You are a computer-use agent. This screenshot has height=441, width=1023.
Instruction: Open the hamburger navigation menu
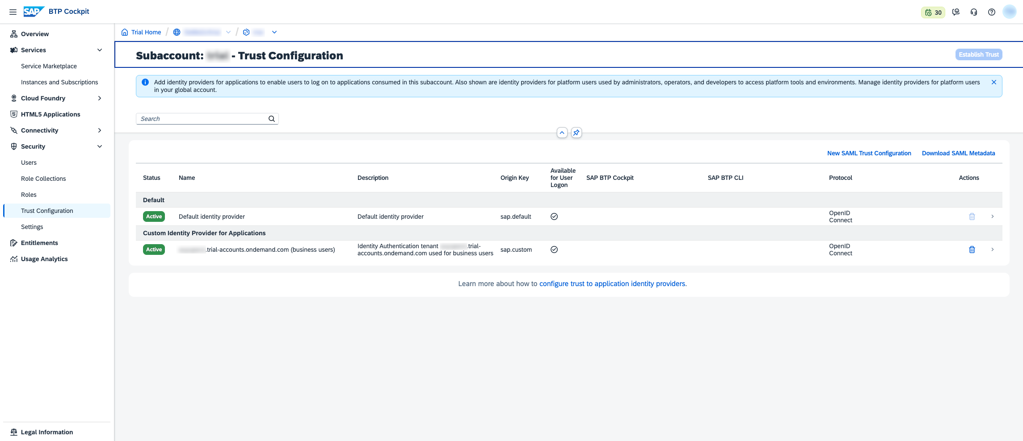13,12
